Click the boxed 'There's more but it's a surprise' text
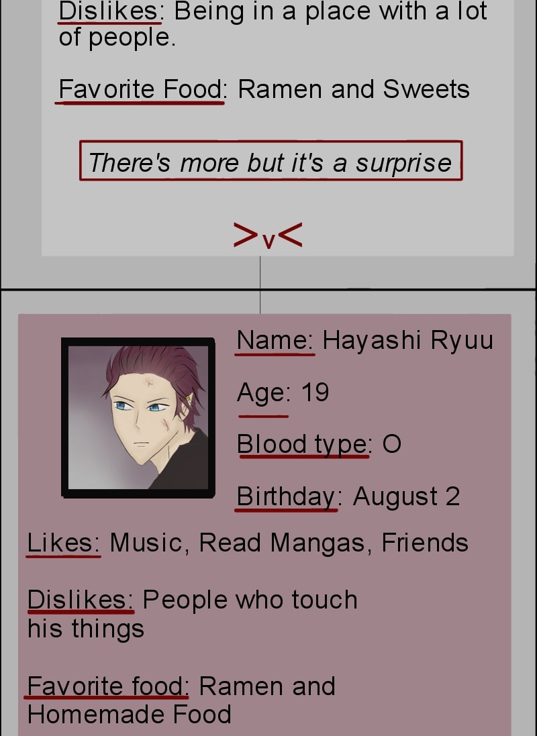Viewport: 537px width, 736px height. point(271,160)
